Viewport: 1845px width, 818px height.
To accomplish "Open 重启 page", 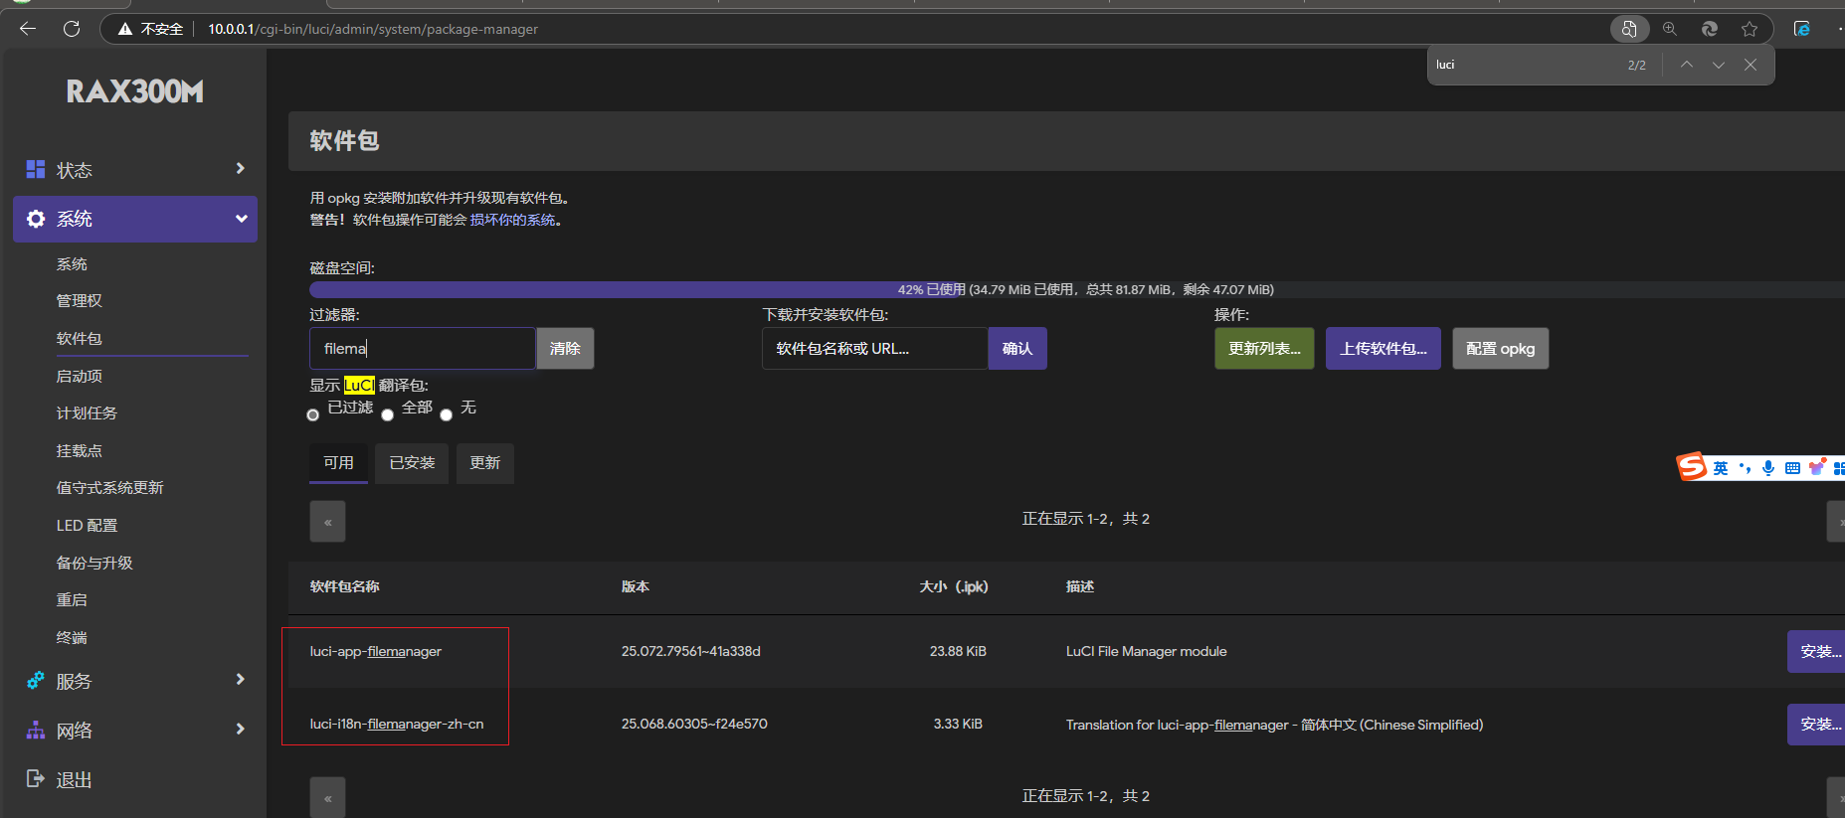I will point(72,600).
